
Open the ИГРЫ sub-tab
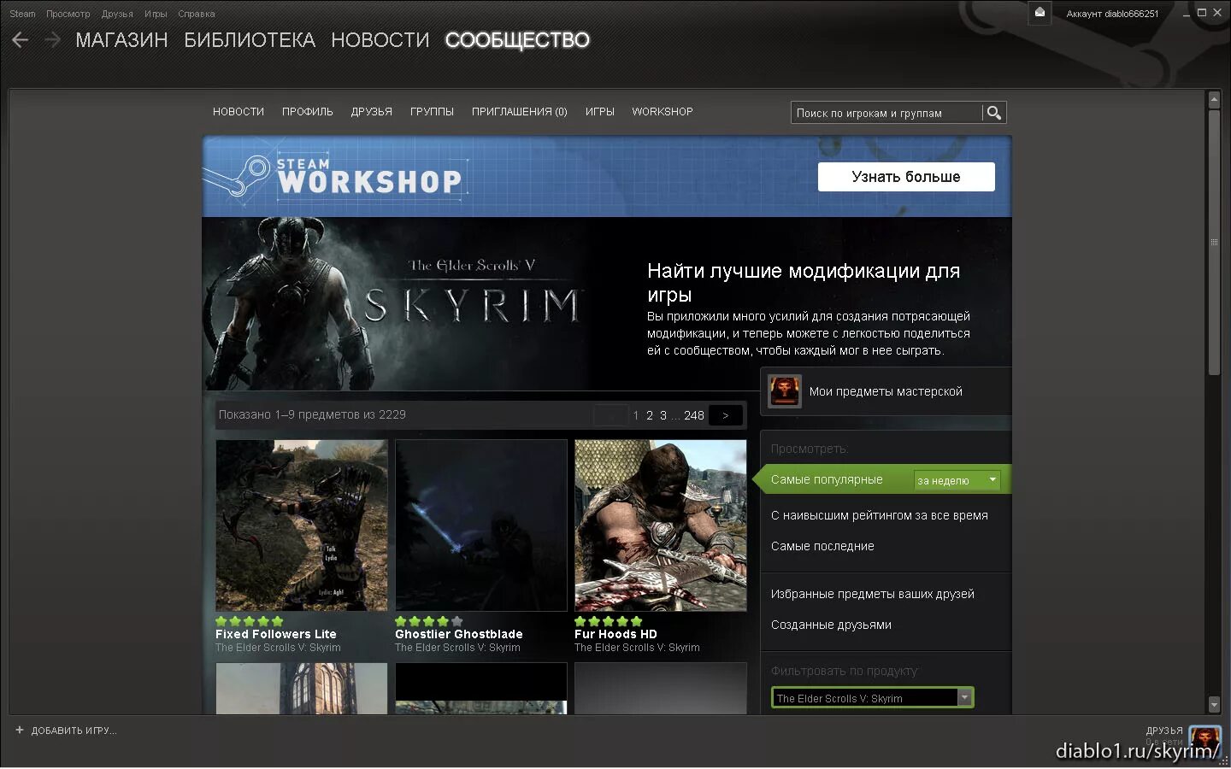tap(600, 112)
